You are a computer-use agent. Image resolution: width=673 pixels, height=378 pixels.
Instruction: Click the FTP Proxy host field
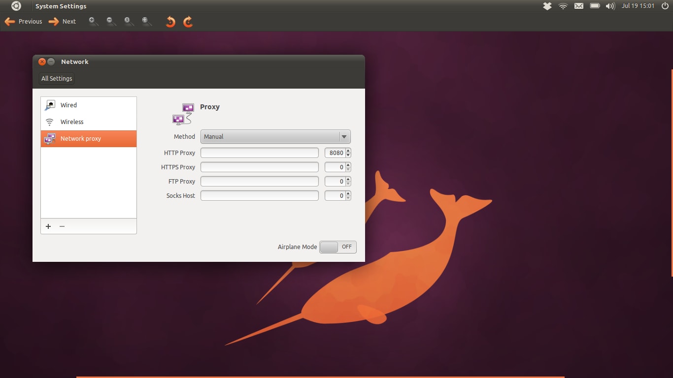coord(260,182)
